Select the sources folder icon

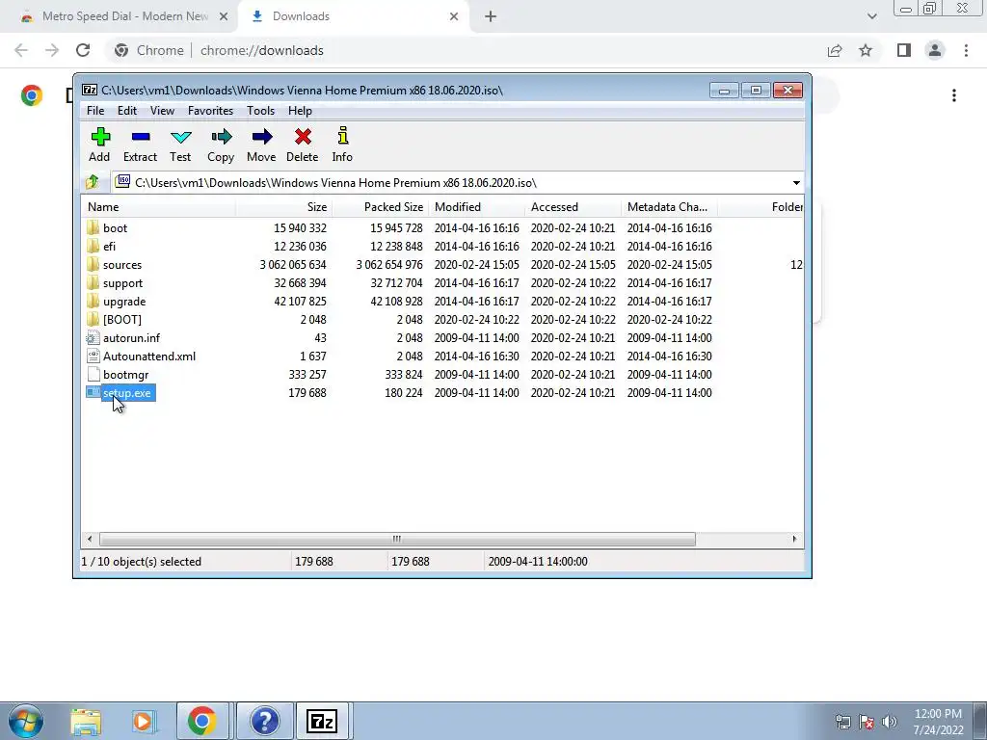pos(93,264)
